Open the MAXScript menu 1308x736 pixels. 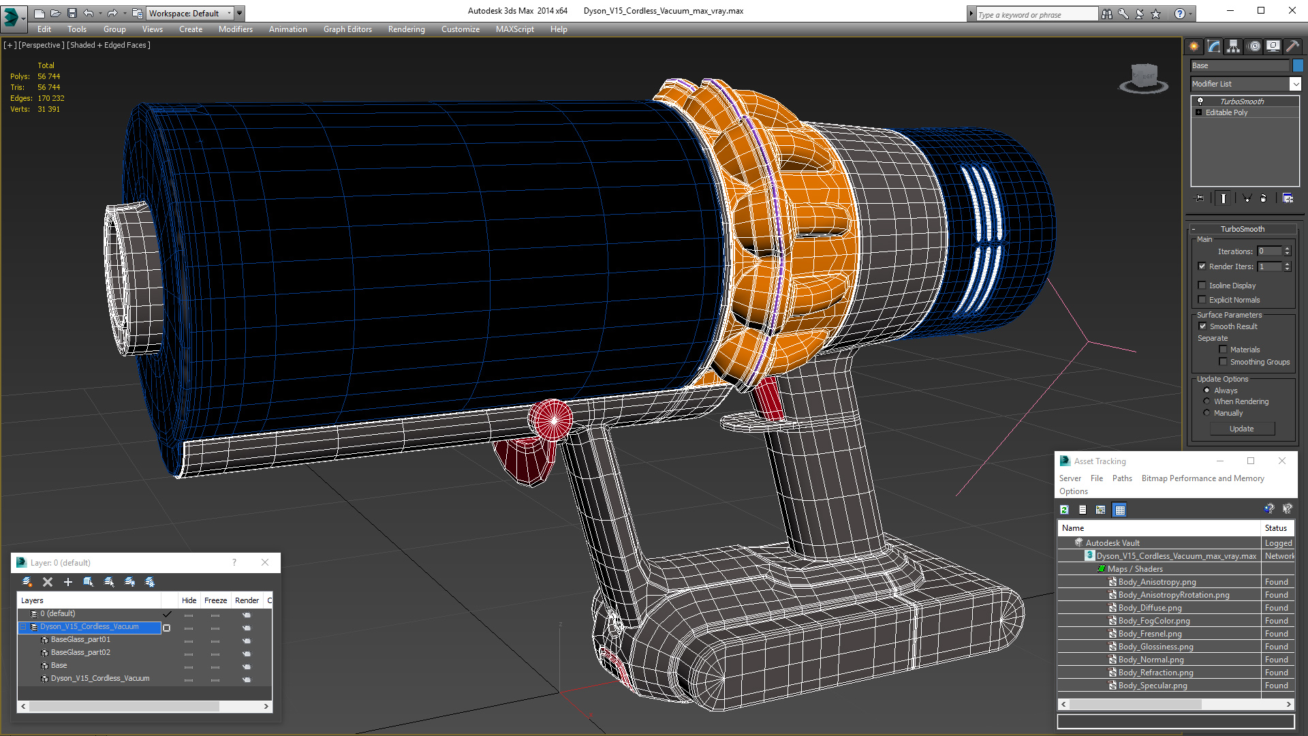pos(515,29)
